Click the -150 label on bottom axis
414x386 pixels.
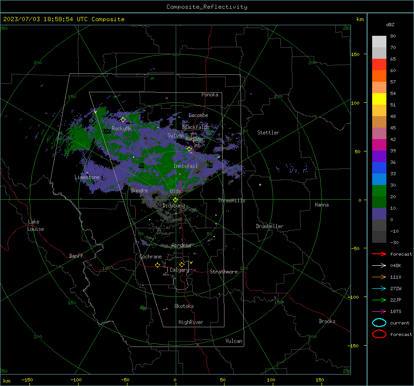(x=27, y=380)
